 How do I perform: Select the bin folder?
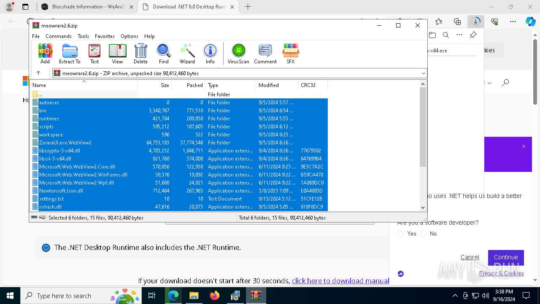pos(179,111)
